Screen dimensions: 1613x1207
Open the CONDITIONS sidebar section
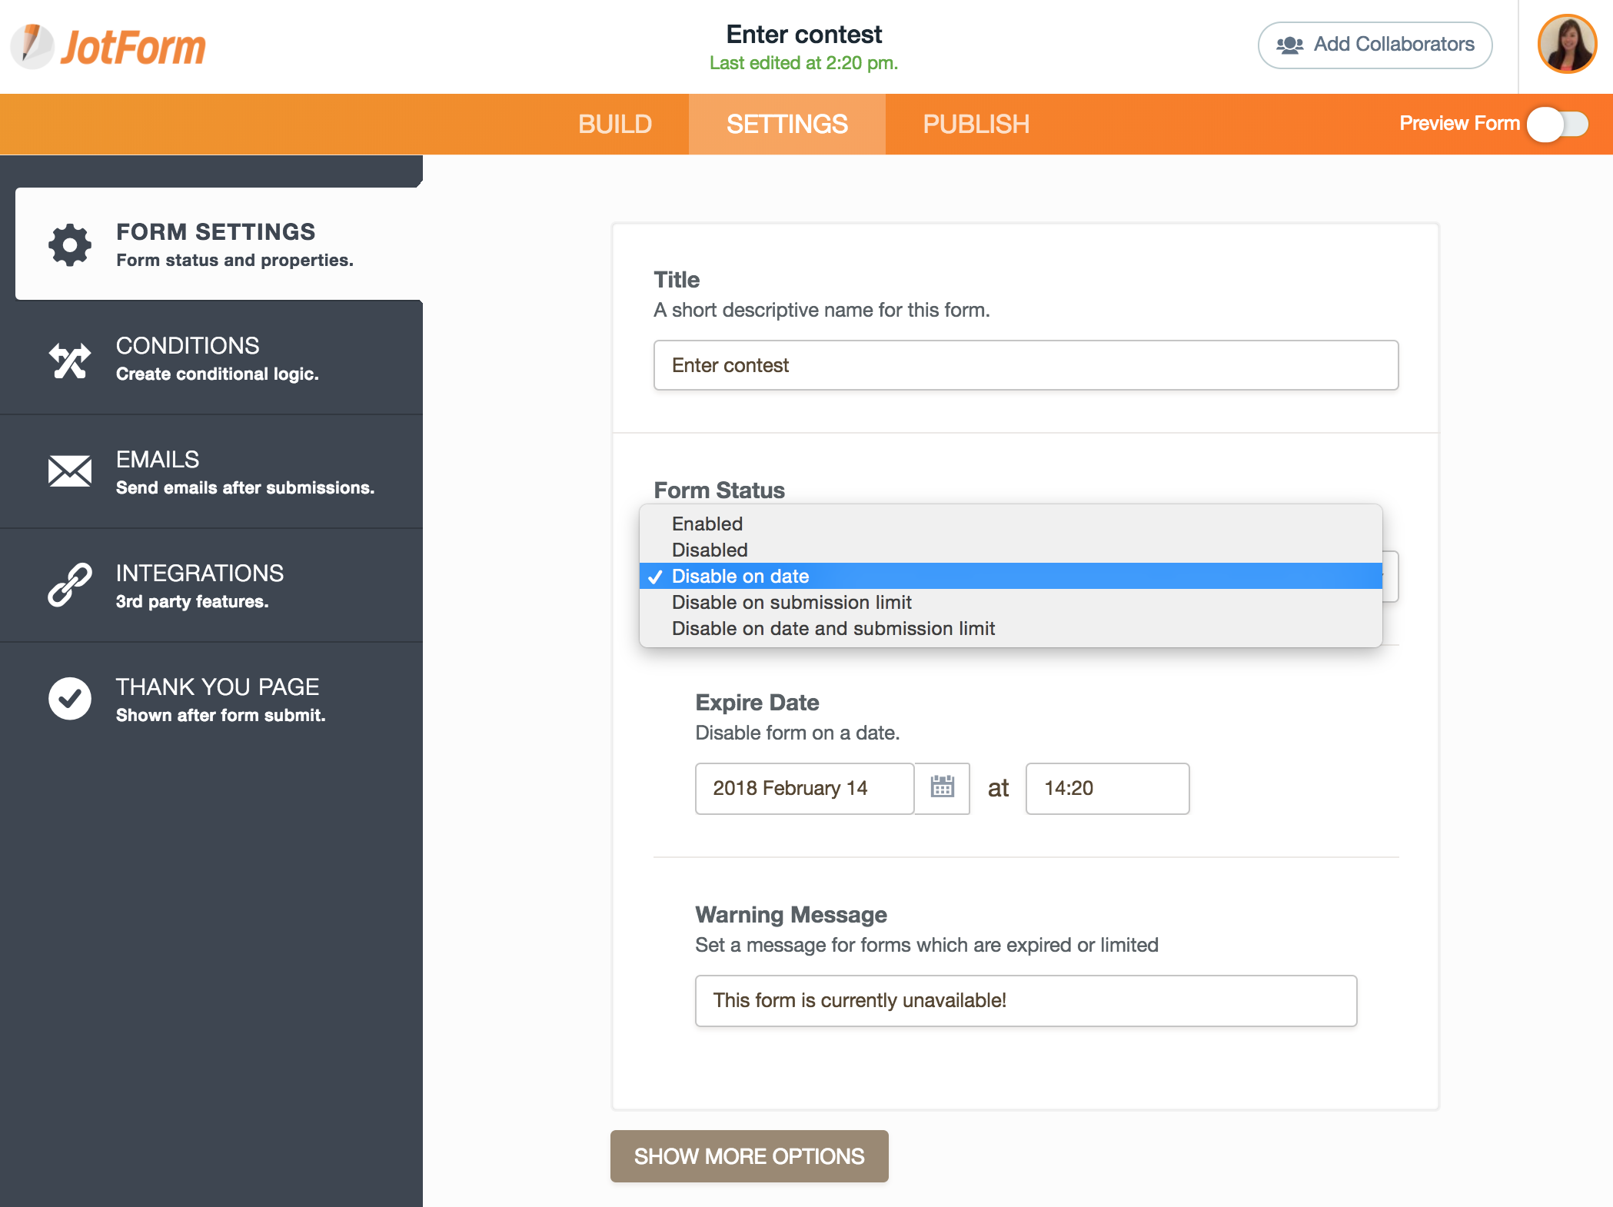(x=211, y=358)
